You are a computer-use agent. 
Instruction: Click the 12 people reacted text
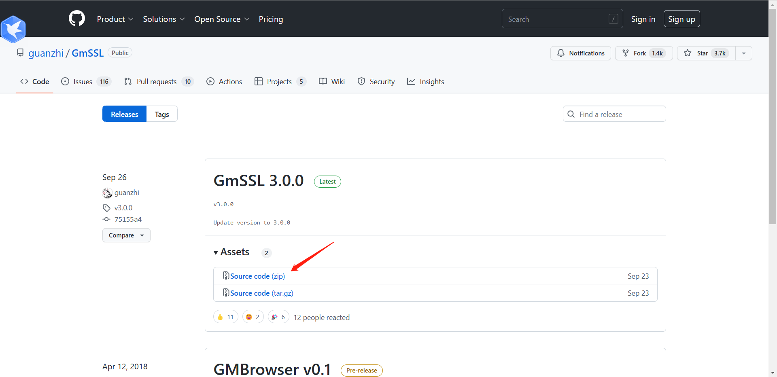[321, 317]
